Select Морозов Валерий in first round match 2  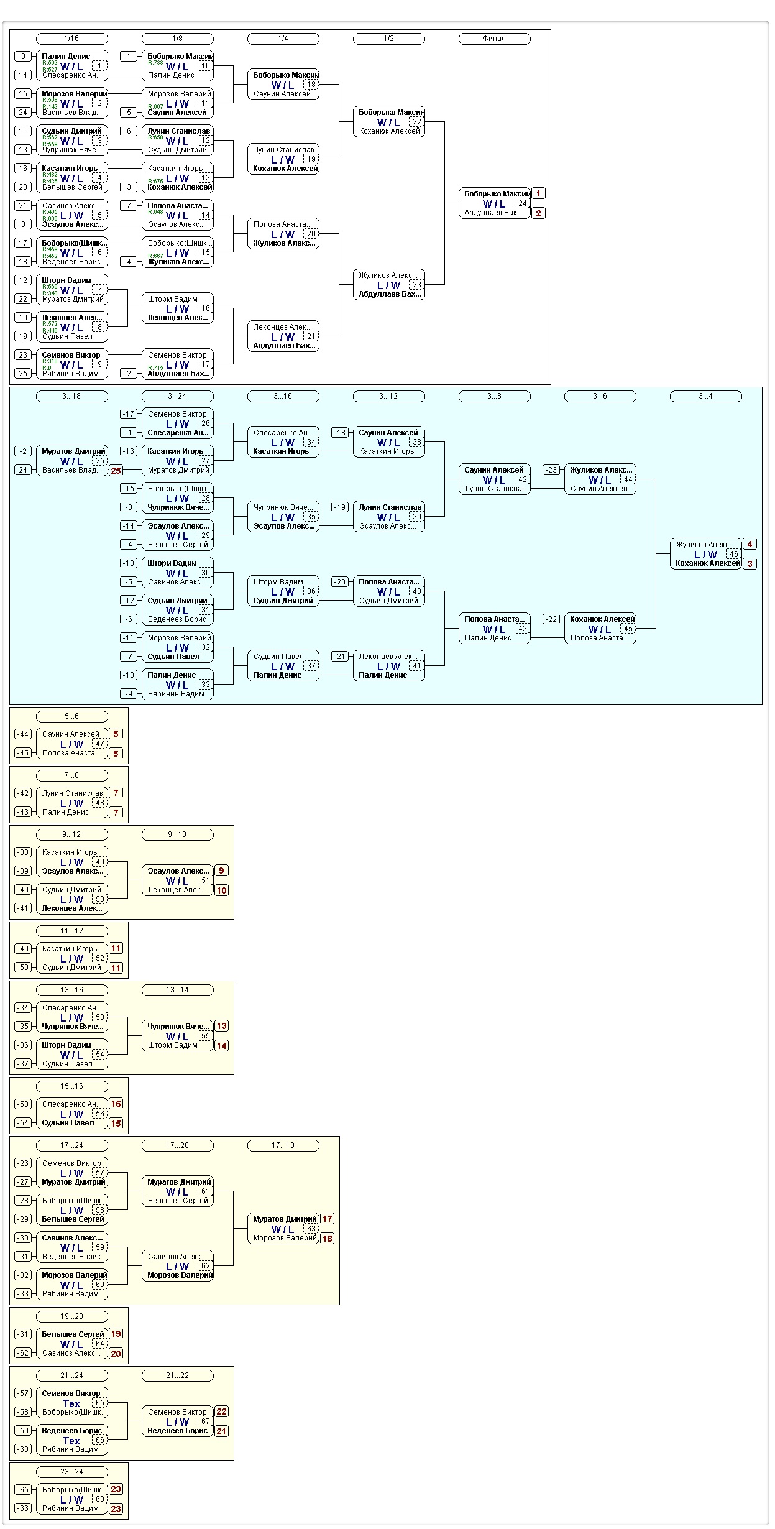pyautogui.click(x=75, y=94)
